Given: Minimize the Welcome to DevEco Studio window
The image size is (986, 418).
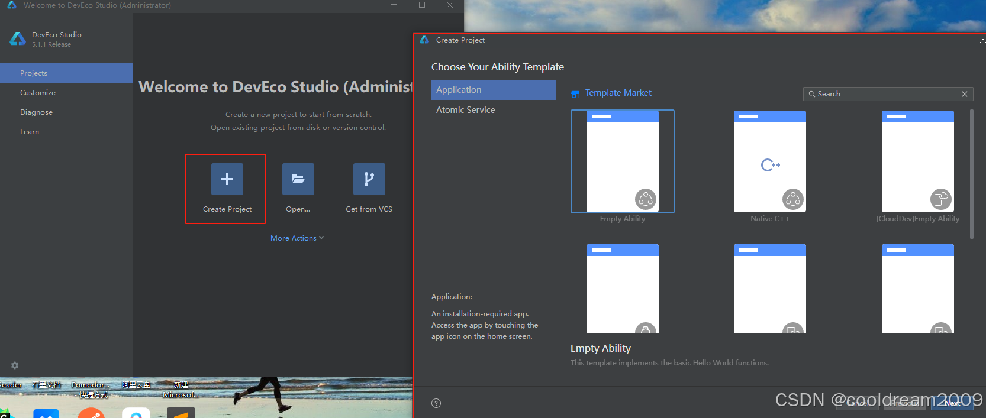Looking at the screenshot, I should (395, 5).
